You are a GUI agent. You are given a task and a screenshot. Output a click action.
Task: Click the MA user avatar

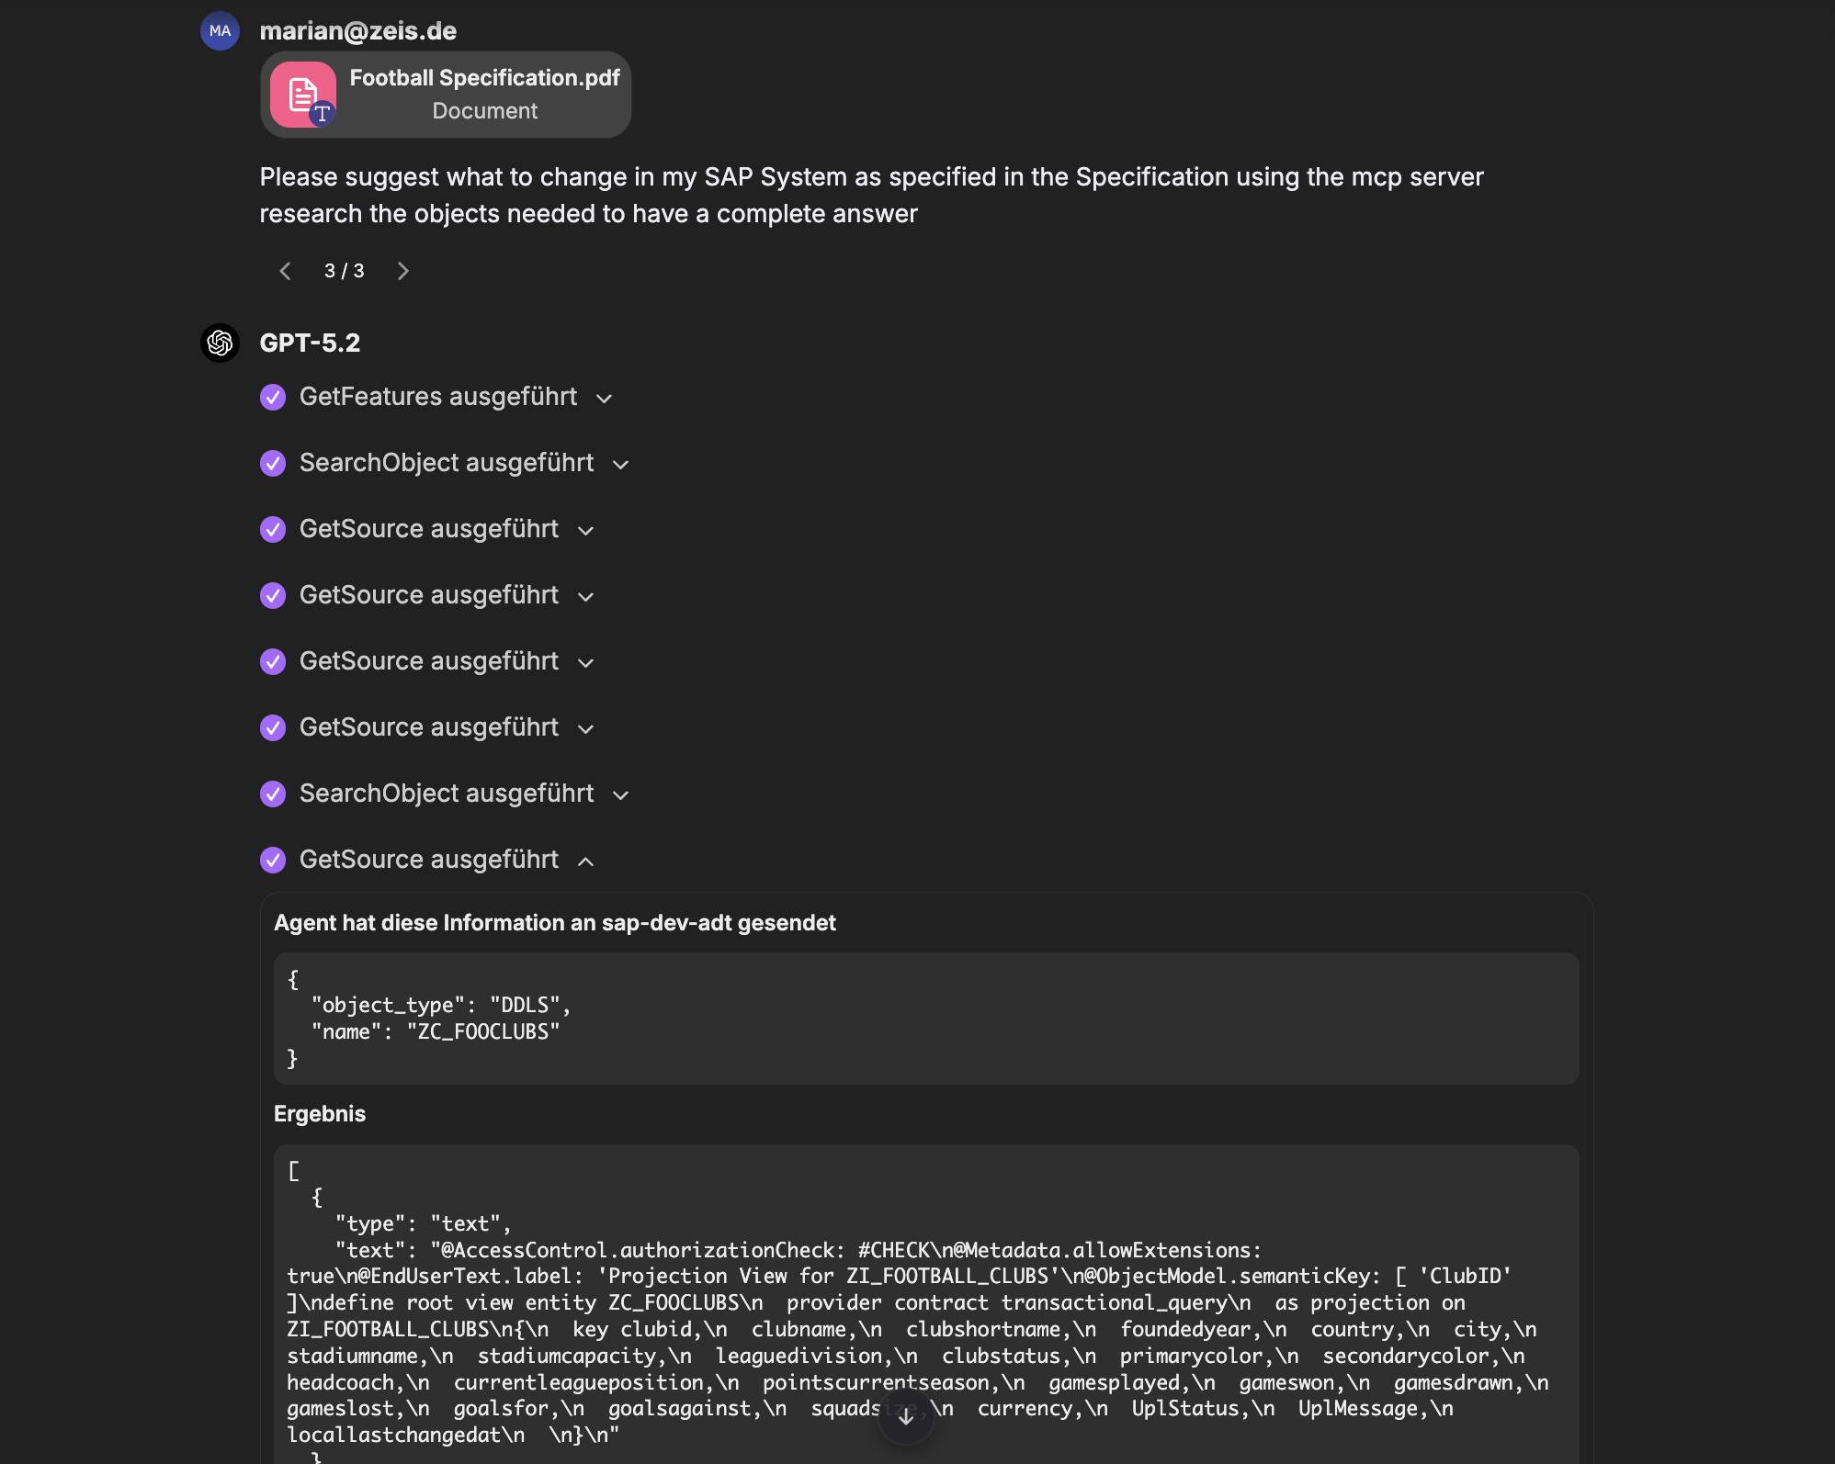coord(220,31)
